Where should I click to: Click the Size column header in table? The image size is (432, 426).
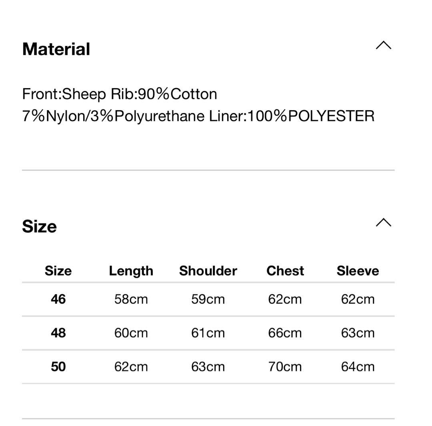point(58,271)
